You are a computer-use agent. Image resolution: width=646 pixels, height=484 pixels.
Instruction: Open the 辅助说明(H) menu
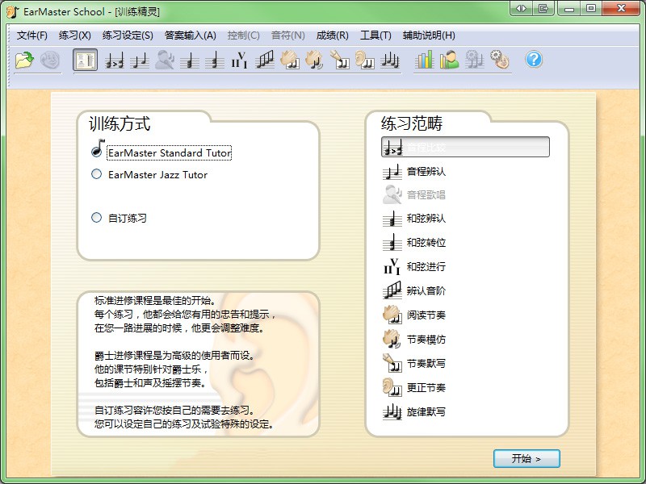pyautogui.click(x=429, y=35)
